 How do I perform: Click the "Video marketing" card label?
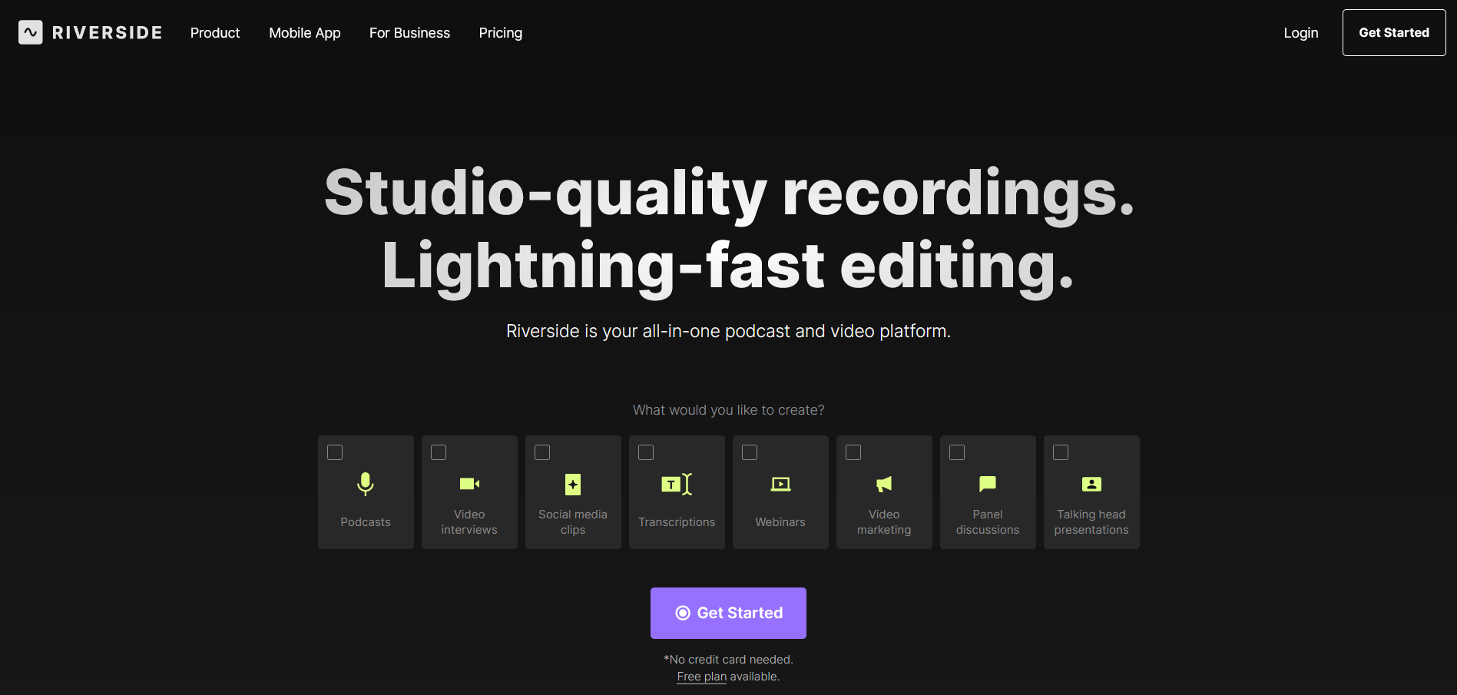coord(884,522)
